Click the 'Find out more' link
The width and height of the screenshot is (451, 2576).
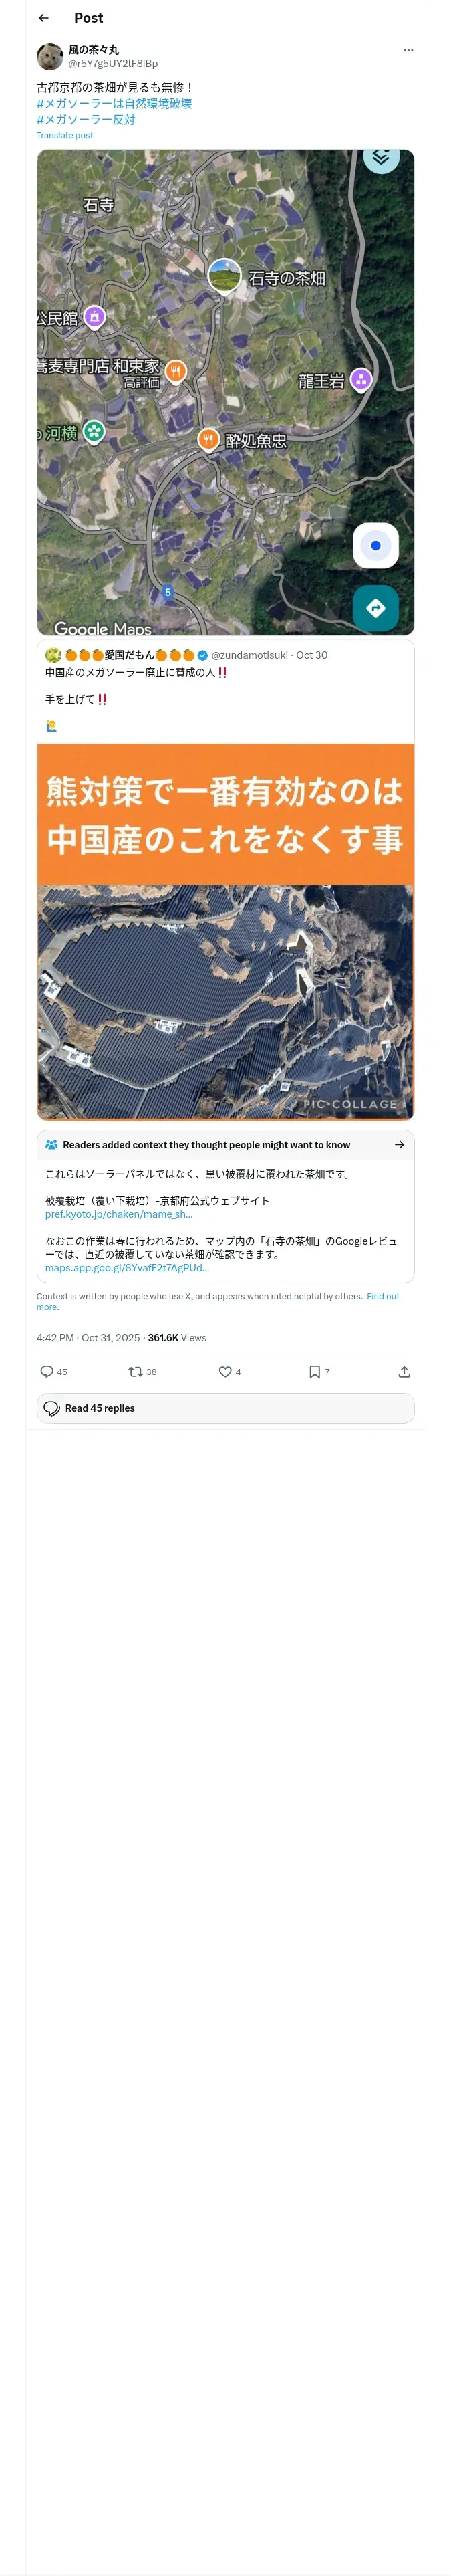click(382, 1296)
